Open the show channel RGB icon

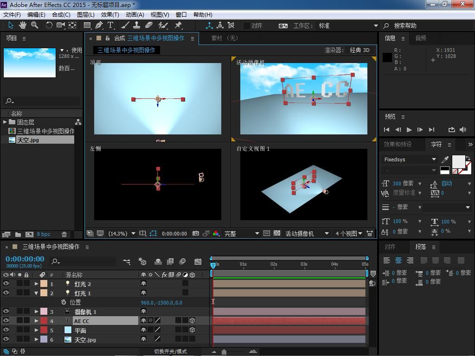pos(216,234)
